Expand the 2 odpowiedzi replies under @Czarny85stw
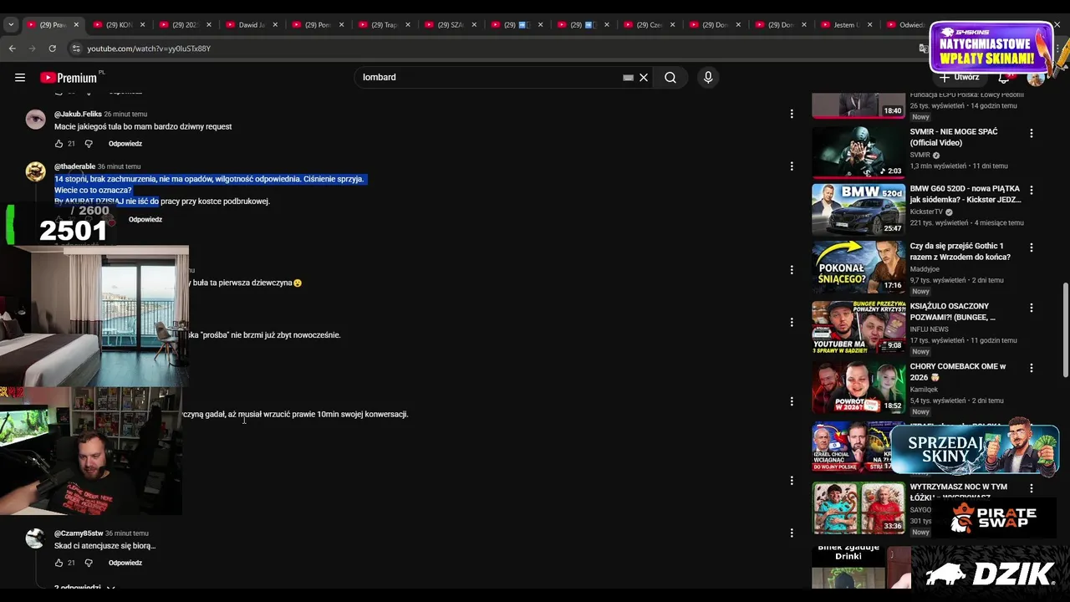 (x=84, y=588)
